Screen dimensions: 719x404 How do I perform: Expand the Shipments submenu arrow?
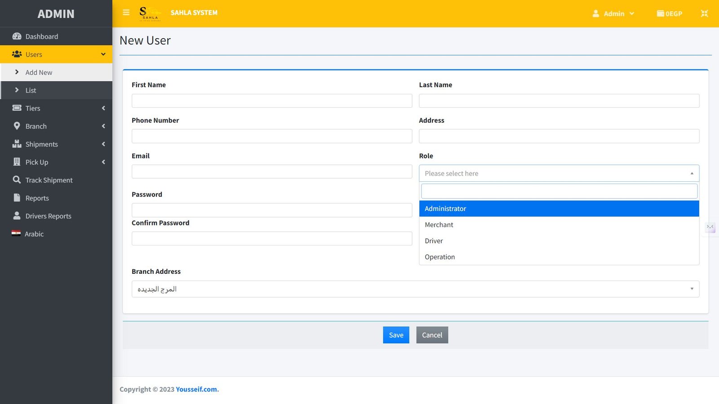click(x=103, y=144)
